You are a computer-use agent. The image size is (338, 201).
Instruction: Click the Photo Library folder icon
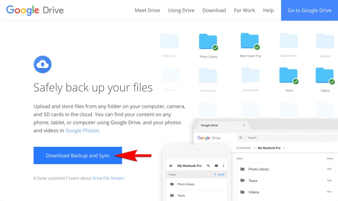(208, 40)
